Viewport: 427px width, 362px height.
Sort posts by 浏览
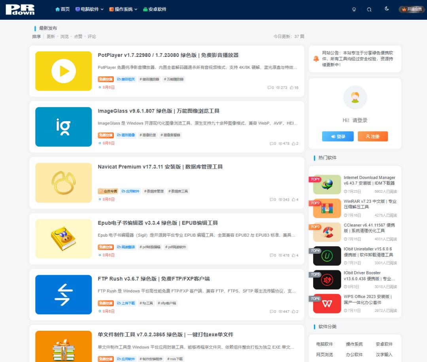tap(64, 36)
